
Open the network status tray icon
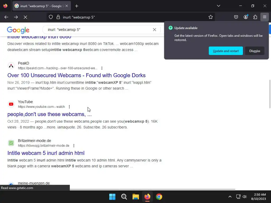tap(238, 197)
